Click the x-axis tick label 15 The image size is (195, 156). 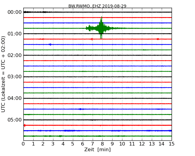(172, 144)
